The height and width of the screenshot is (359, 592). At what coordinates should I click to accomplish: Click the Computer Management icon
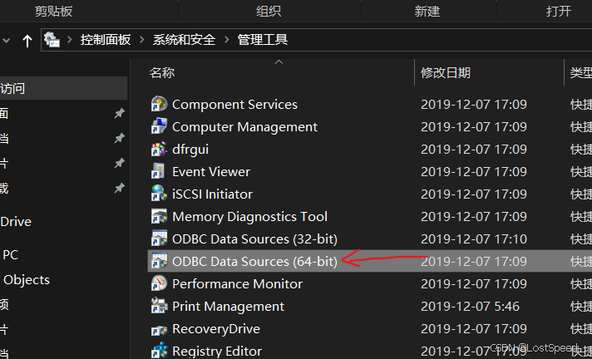[159, 127]
